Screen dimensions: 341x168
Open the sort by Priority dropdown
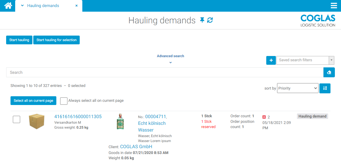(x=297, y=88)
